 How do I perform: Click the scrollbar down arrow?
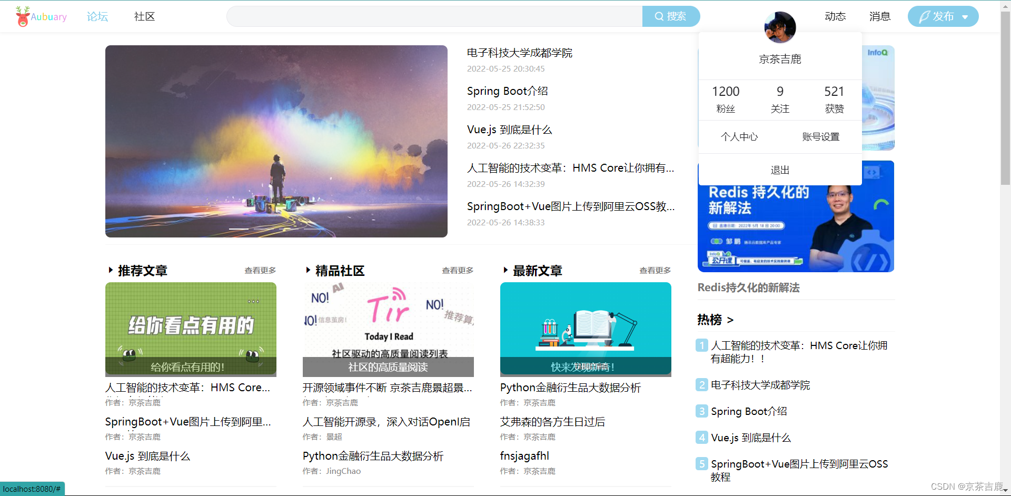coord(1005,490)
